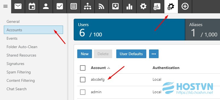220x100 pixels.
Task: Select Spam Filtering in the sidebar
Action: 19,72
